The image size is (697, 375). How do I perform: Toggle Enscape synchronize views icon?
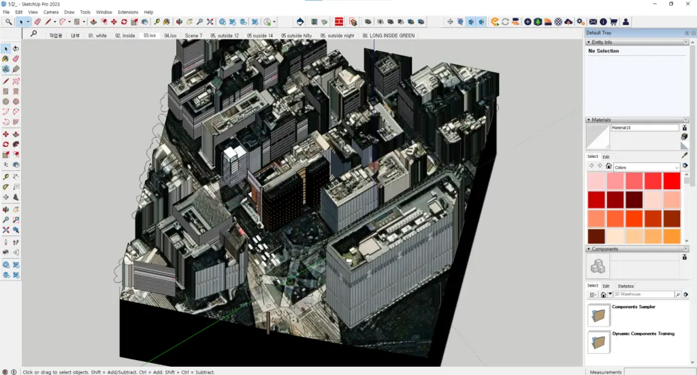(x=516, y=22)
